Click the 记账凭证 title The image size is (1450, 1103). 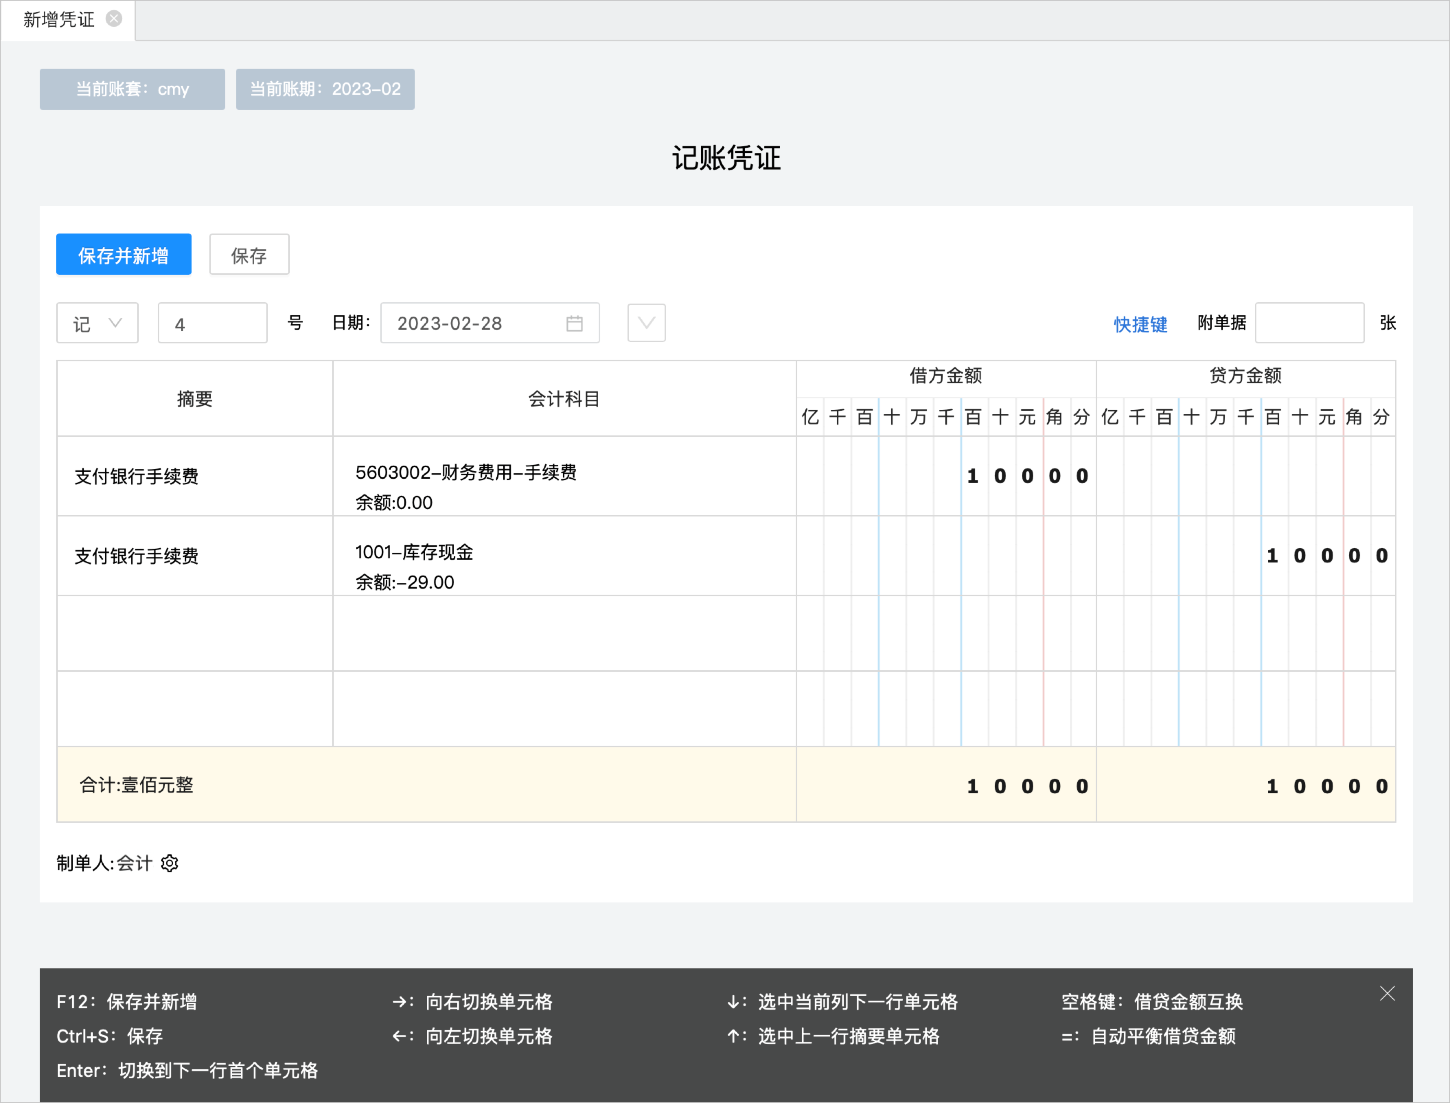[x=726, y=158]
